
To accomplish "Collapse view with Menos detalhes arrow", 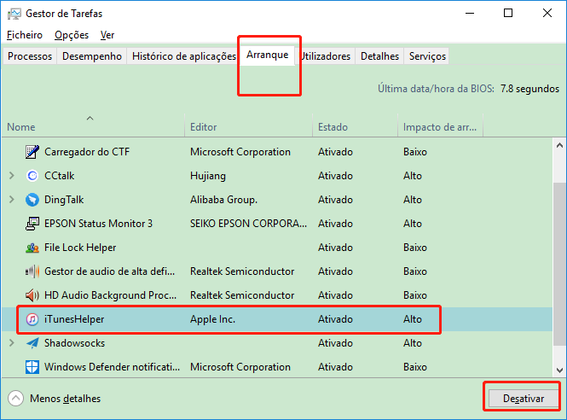I will (15, 399).
